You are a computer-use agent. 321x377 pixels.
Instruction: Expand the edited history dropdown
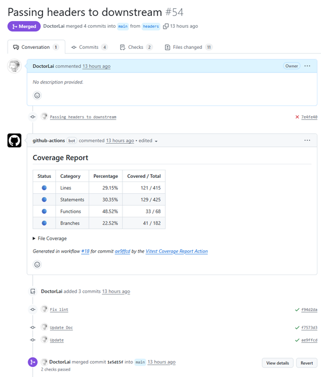coord(148,141)
